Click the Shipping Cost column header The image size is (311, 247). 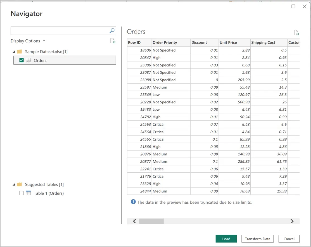point(269,42)
